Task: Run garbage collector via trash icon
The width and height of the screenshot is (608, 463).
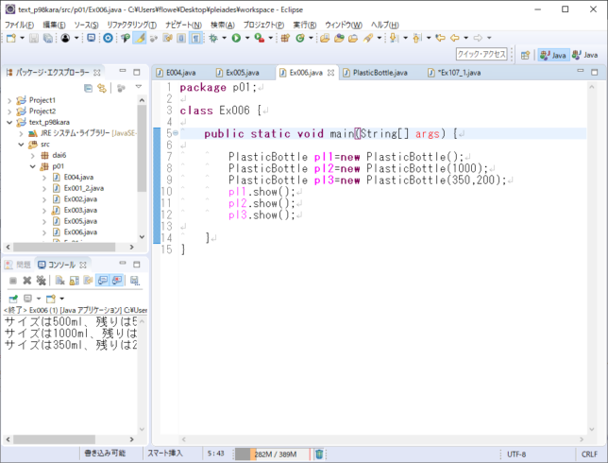Action: pos(319,454)
